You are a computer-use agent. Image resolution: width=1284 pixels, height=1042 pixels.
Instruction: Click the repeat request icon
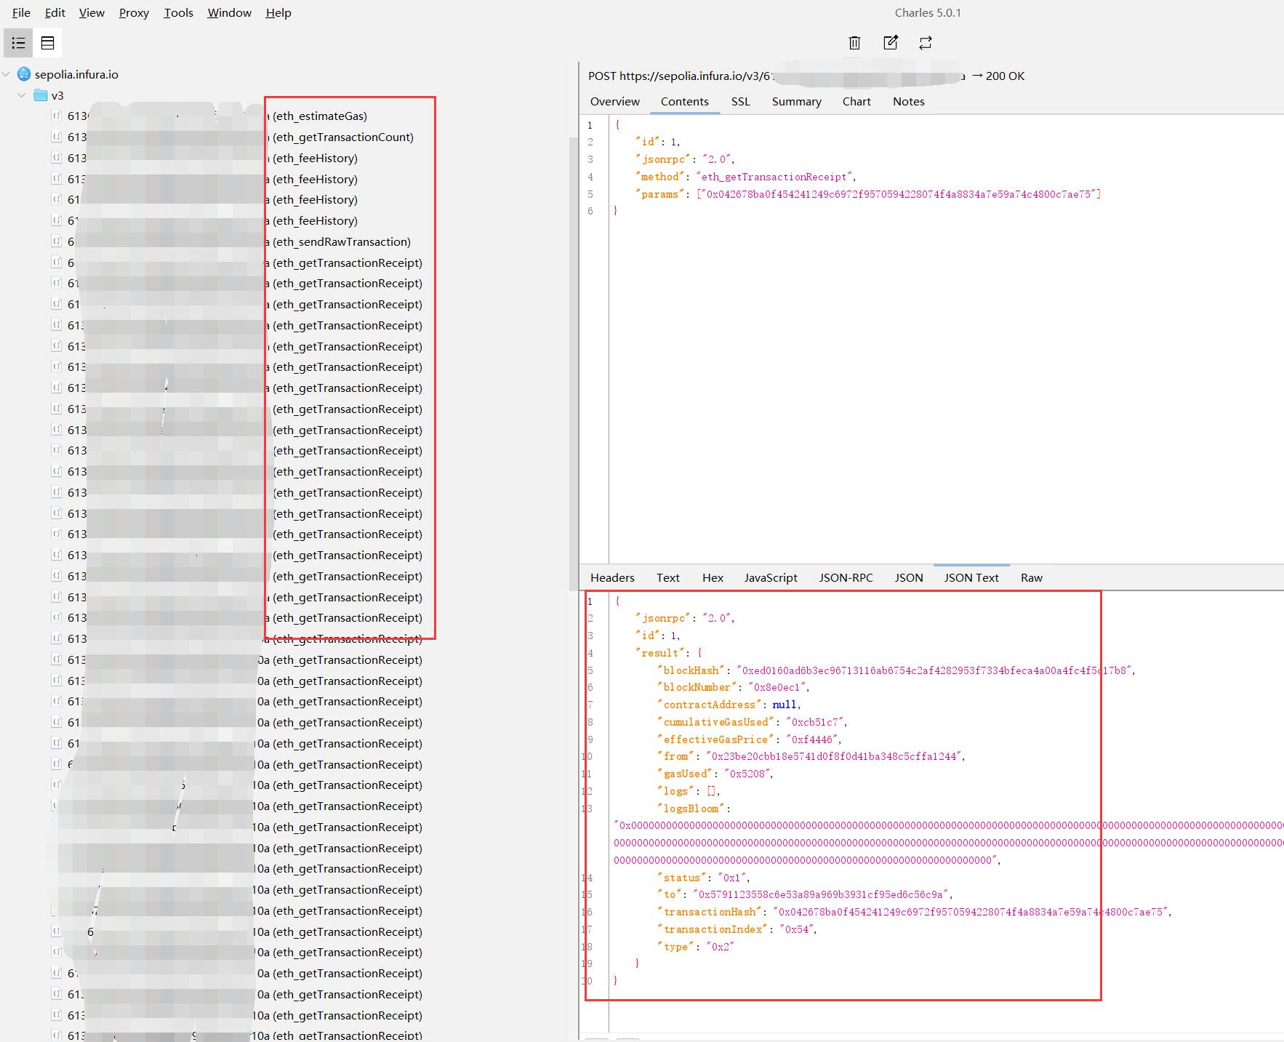pos(925,43)
